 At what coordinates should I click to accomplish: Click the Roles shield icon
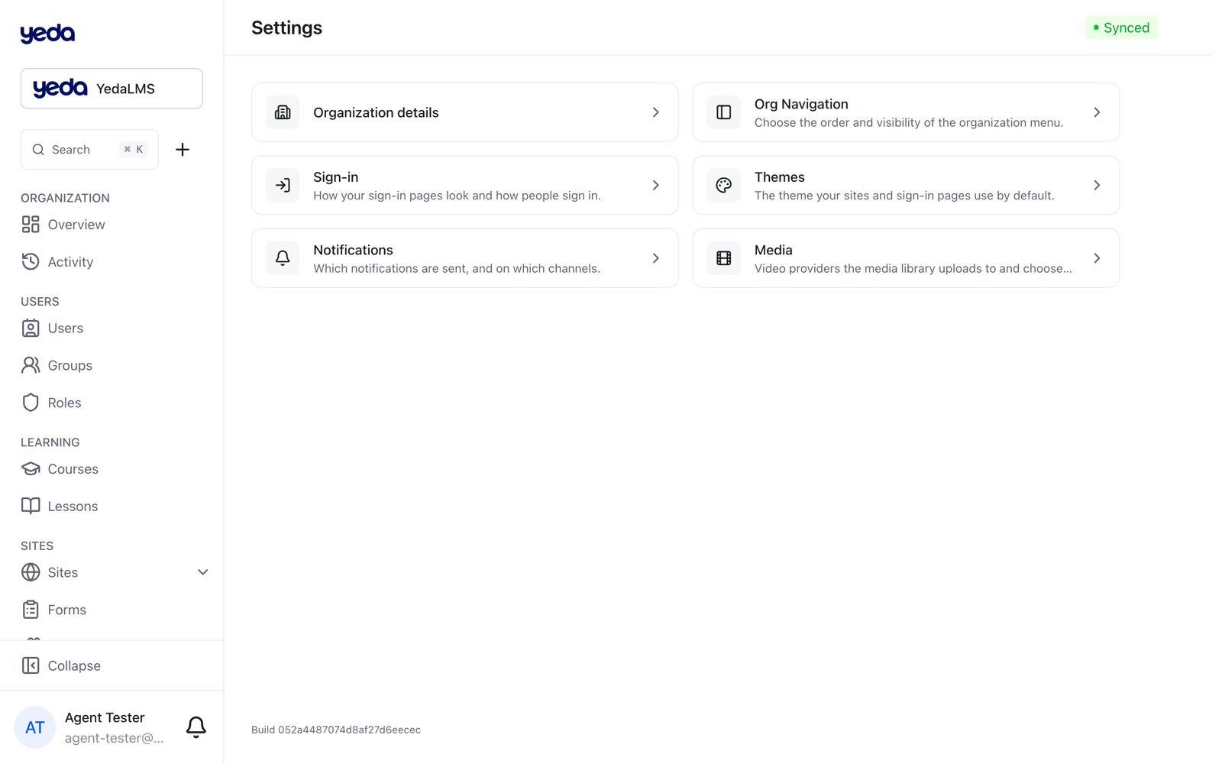tap(31, 403)
